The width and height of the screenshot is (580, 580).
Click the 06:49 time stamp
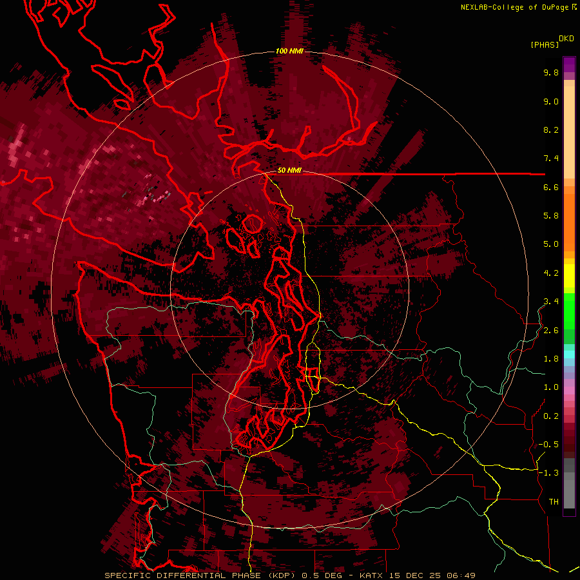click(x=461, y=575)
